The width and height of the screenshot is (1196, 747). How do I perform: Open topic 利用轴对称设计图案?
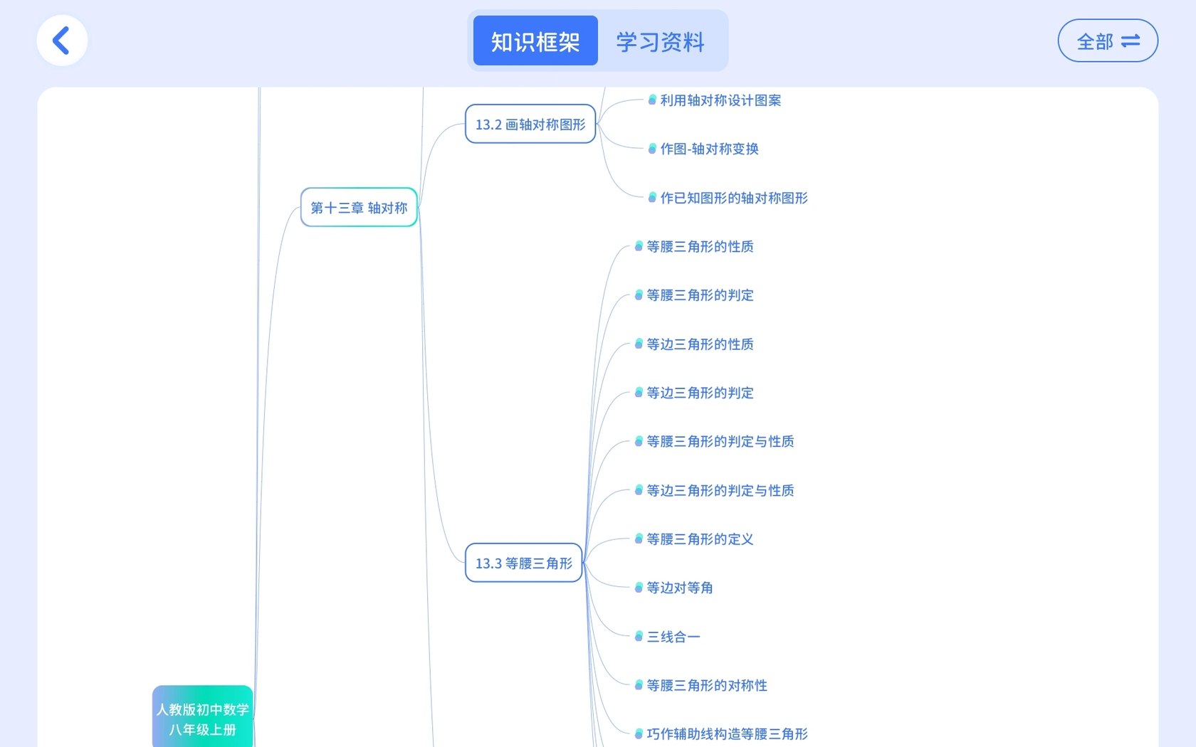click(x=720, y=100)
